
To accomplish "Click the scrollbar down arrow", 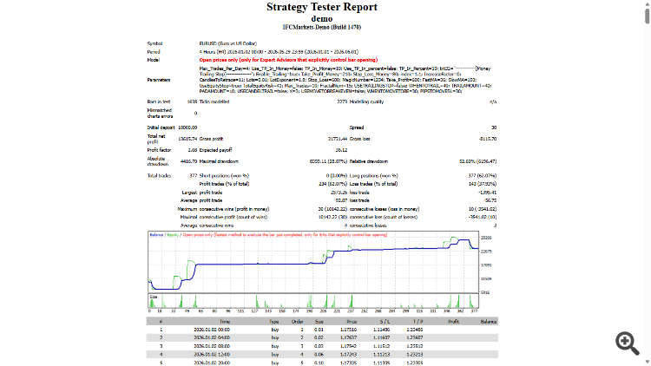I will tap(648, 363).
